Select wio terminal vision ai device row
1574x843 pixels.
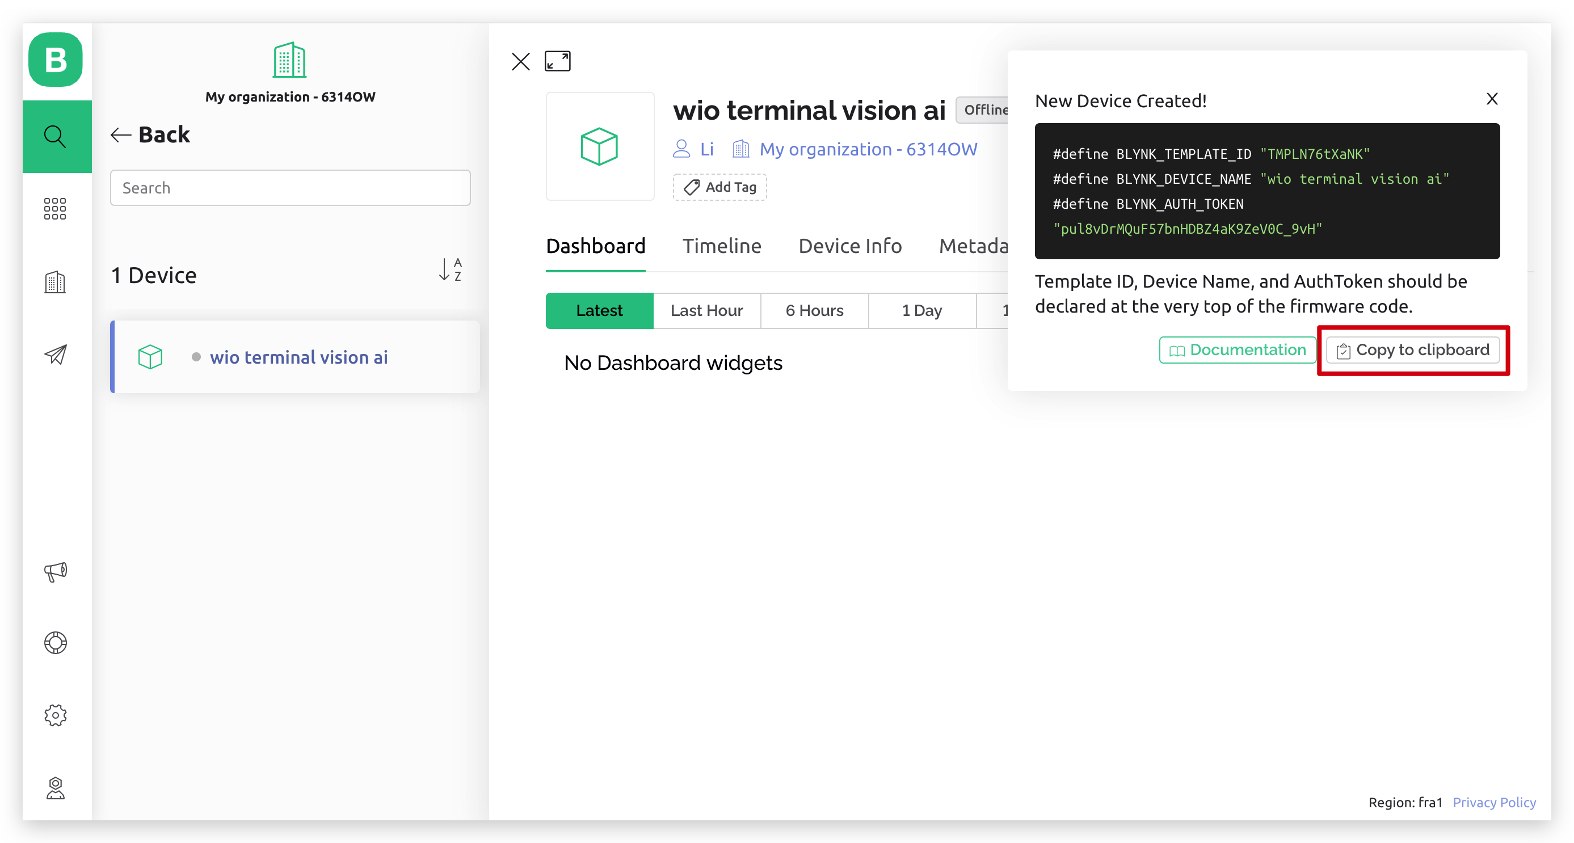pos(295,357)
